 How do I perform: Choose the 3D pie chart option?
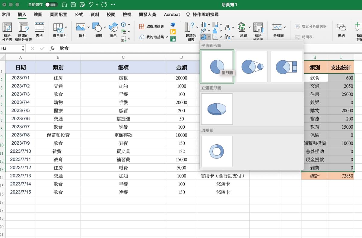[x=217, y=109]
